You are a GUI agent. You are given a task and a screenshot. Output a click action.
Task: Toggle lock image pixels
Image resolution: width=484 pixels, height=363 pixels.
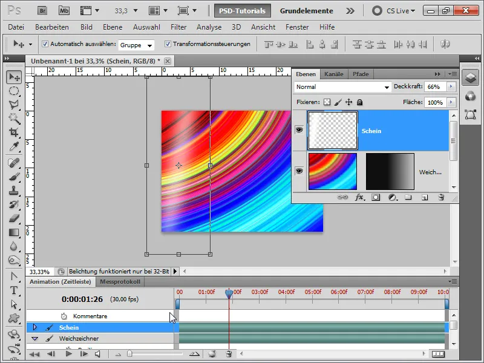click(x=338, y=102)
